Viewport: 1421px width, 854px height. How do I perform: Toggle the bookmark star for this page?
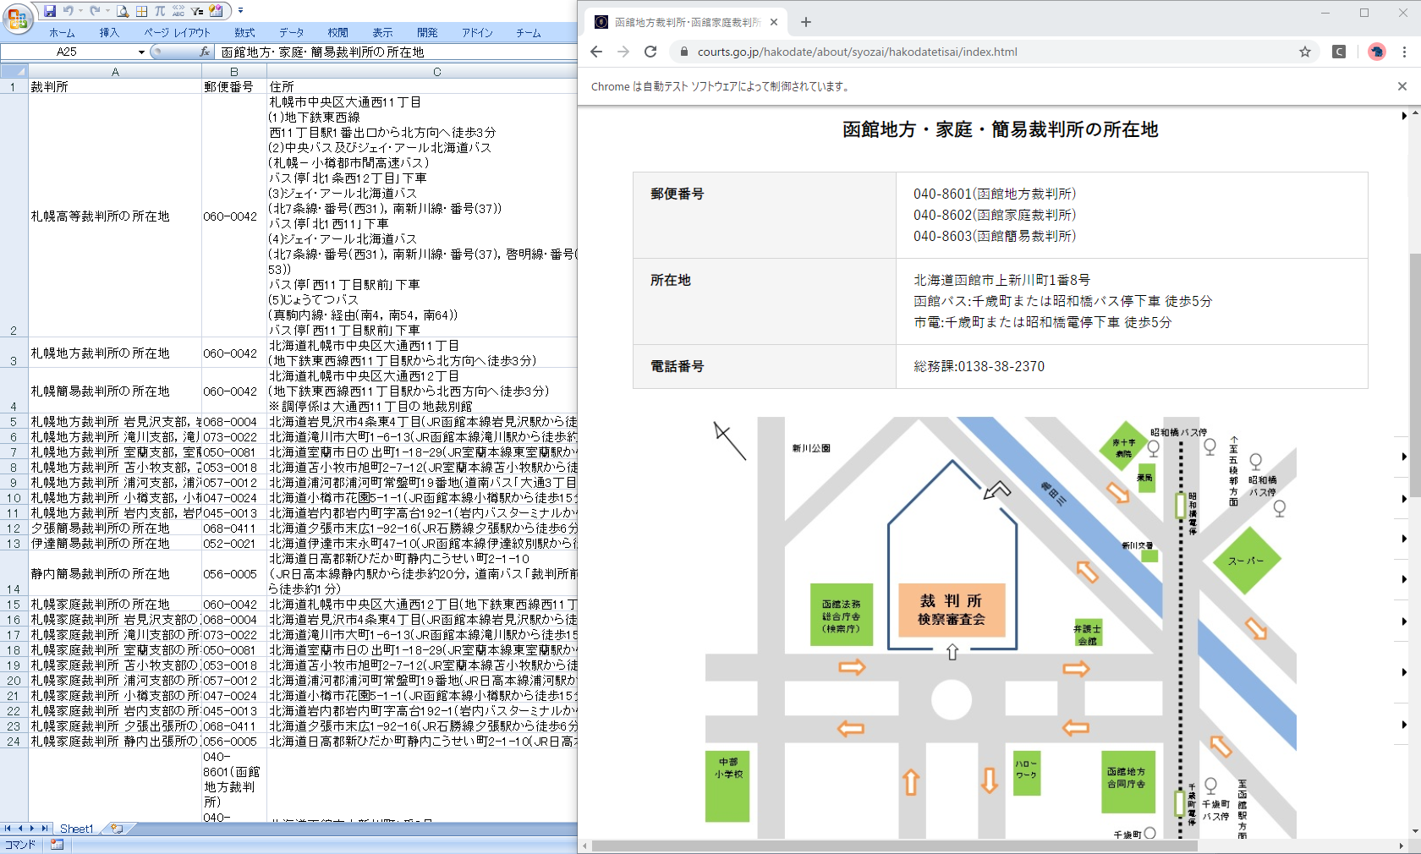pyautogui.click(x=1305, y=52)
